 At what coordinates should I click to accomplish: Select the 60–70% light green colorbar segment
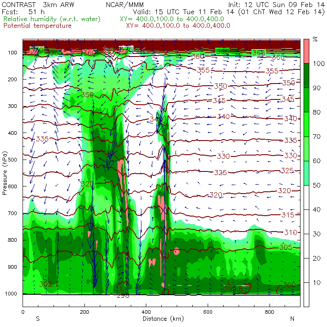click(306, 148)
